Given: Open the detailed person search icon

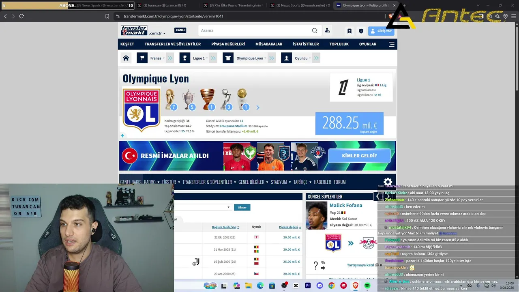Looking at the screenshot, I should click(x=328, y=30).
